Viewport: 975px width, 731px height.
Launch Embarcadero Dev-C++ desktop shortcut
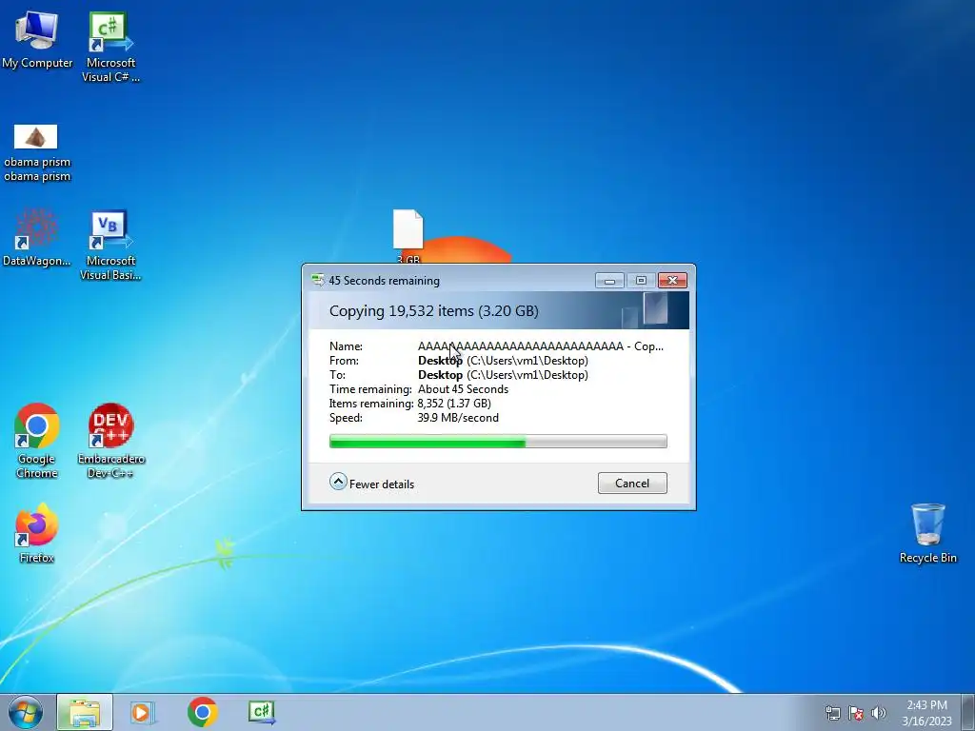[111, 440]
